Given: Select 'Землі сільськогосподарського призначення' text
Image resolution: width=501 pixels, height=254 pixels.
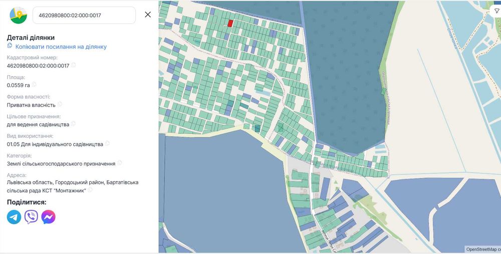Looking at the screenshot, I should coord(61,164).
